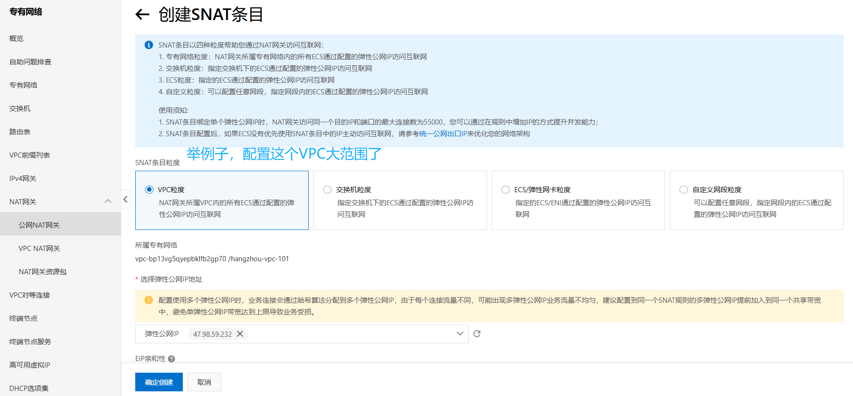Choose the 自定义网段粒度 radio option

(684, 189)
